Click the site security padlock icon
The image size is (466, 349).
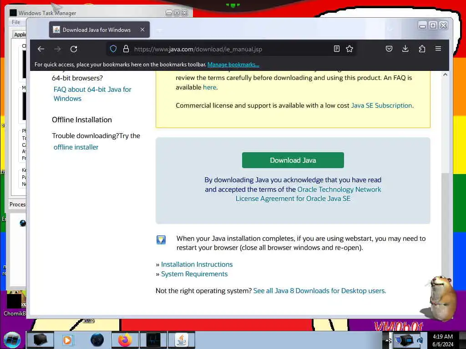126,49
